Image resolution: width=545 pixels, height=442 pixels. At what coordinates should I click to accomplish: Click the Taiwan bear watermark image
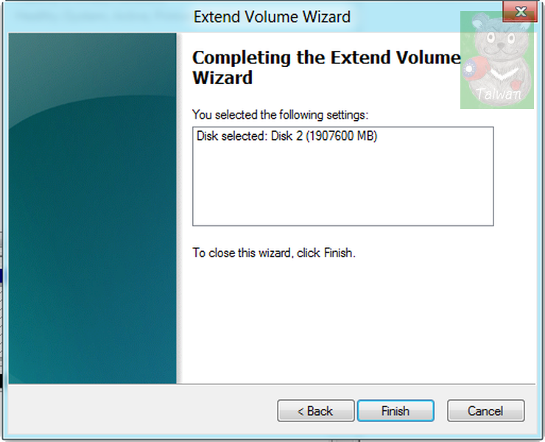[497, 60]
